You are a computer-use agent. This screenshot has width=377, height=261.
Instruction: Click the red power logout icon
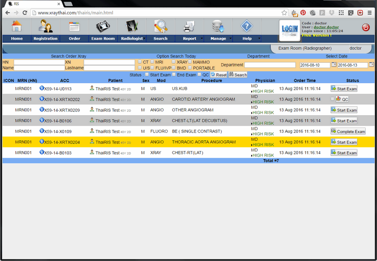point(366,28)
